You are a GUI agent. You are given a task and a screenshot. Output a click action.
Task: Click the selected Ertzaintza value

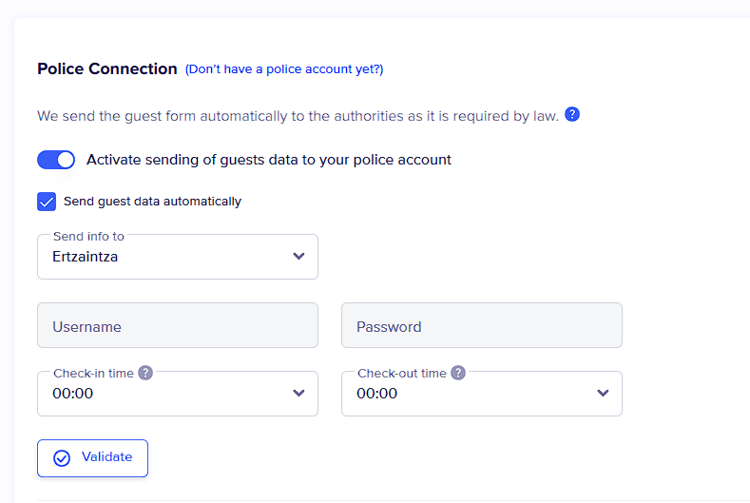click(x=86, y=257)
